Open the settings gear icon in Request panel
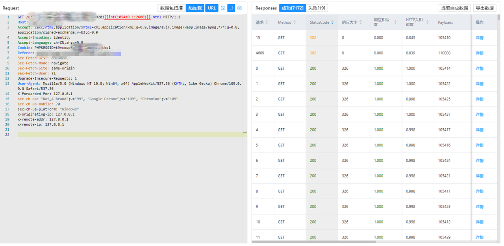This screenshot has width=504, height=246. 239,8
